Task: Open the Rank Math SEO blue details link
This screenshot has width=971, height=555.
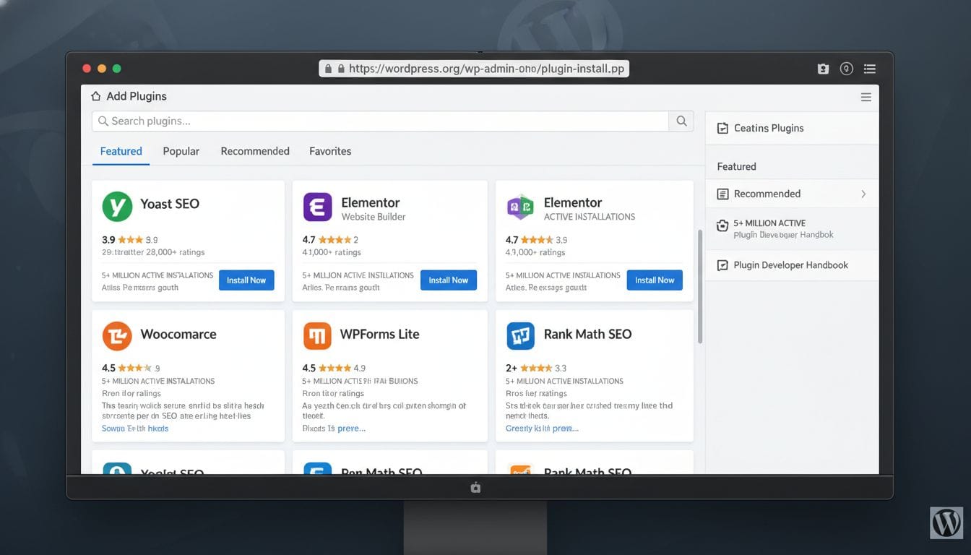Action: (x=542, y=429)
